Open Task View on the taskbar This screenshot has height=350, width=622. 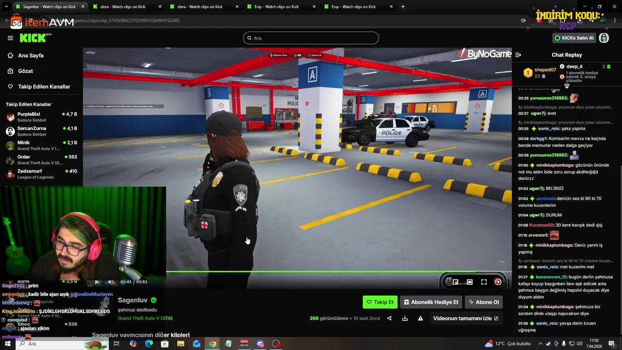117,344
